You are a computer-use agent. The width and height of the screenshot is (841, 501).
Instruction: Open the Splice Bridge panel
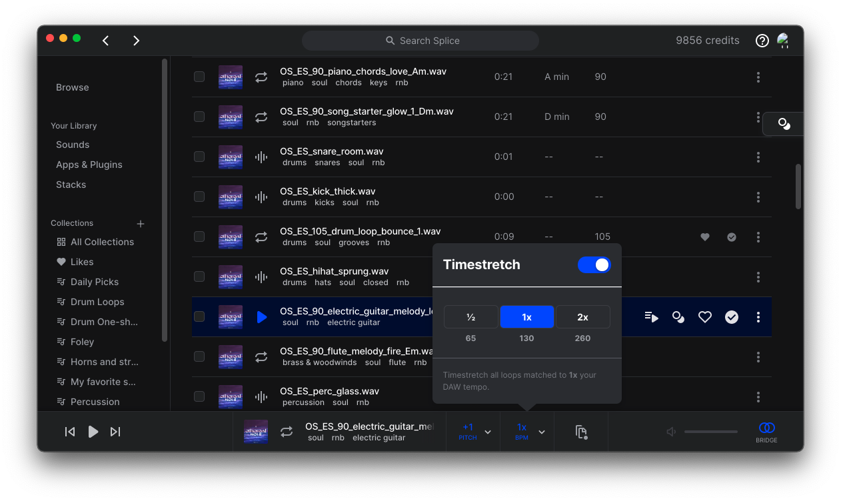[766, 431]
